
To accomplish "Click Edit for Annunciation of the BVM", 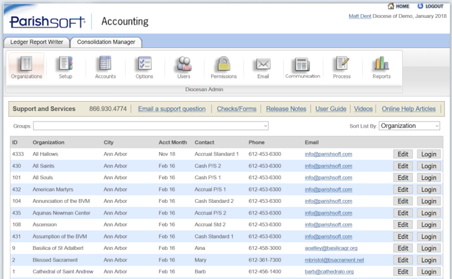I will click(403, 201).
